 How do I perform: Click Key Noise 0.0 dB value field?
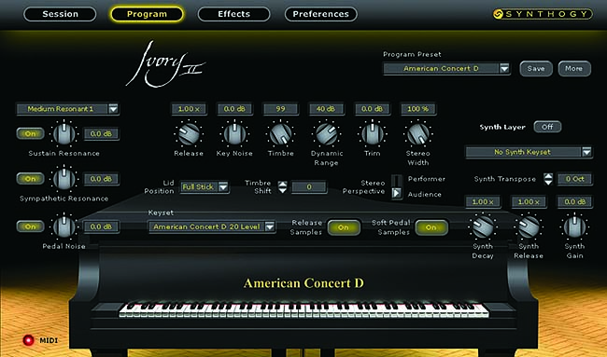(234, 109)
